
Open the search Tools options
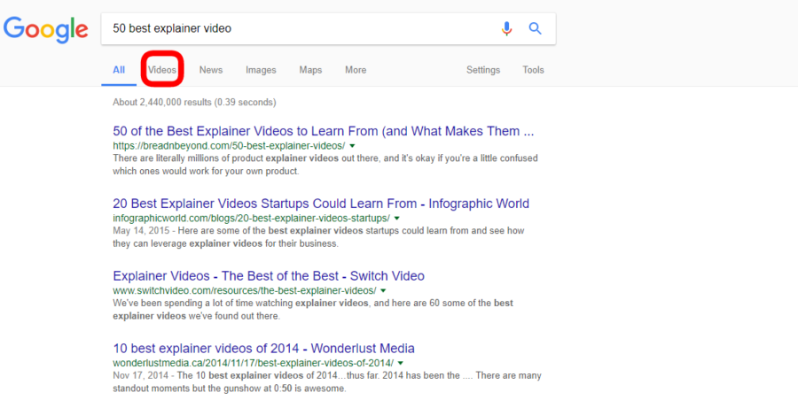tap(533, 70)
